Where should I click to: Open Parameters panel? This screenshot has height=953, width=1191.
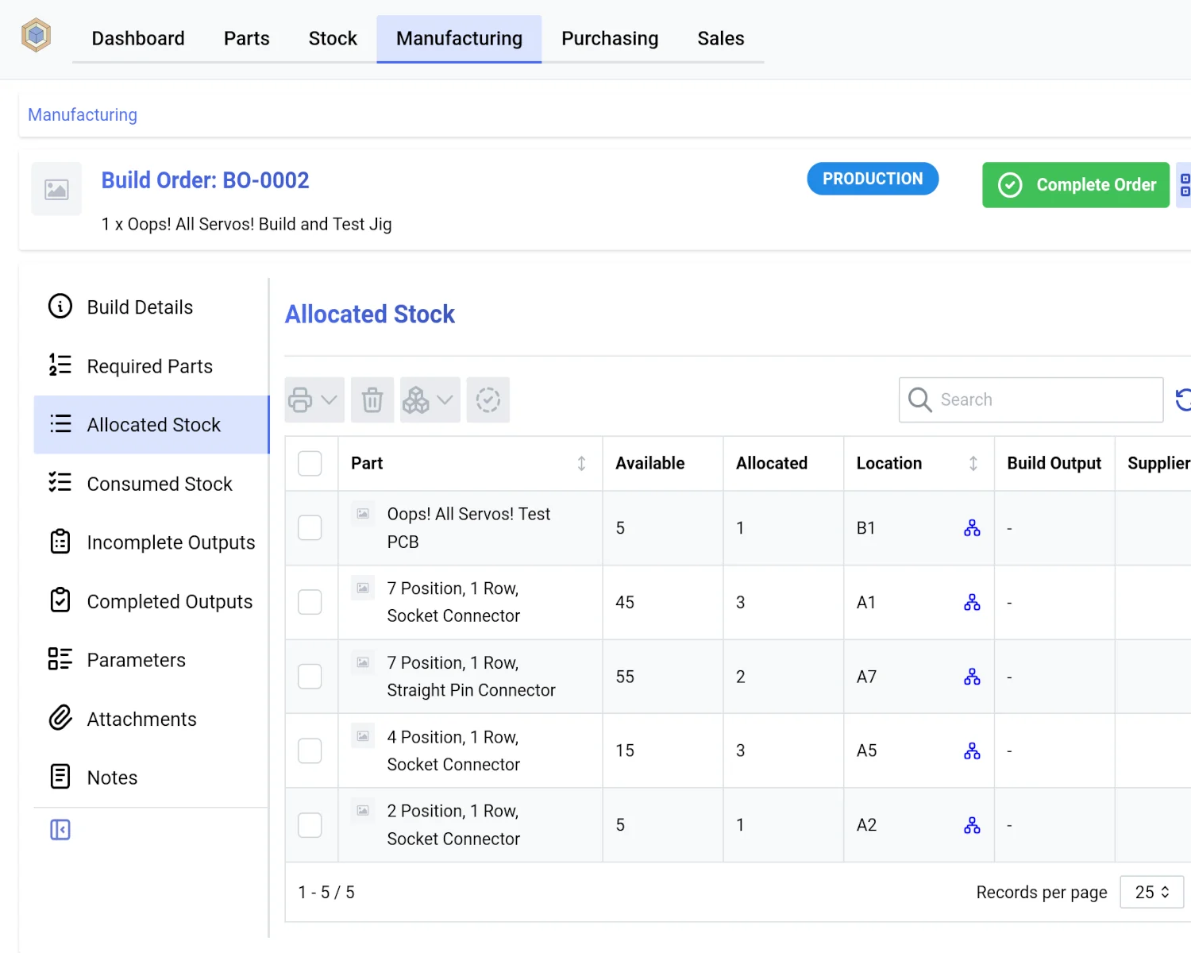click(x=151, y=660)
